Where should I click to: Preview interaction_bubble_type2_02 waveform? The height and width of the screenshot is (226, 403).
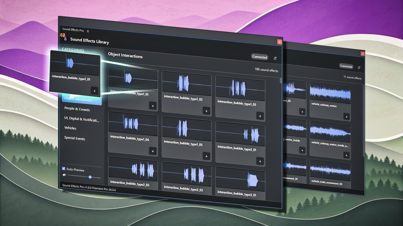coord(133,169)
